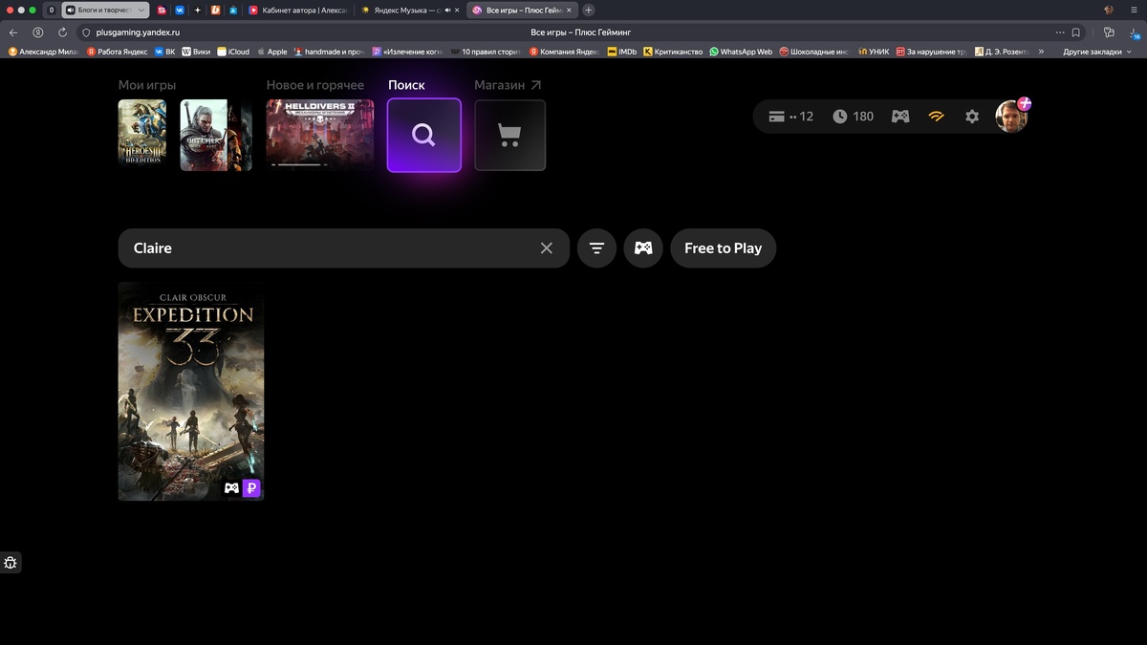Clear the search field with X
The image size is (1147, 645).
[x=547, y=248]
